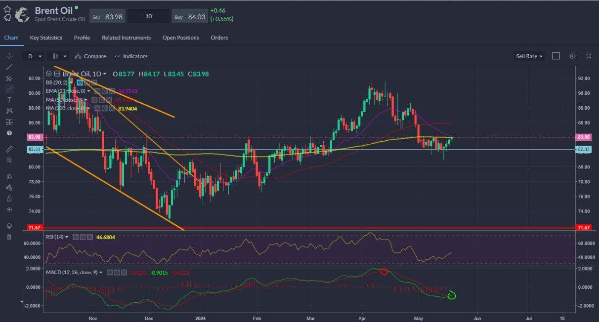This screenshot has height=322, width=599.
Task: Open the chart settings gear icon
Action: point(572,56)
